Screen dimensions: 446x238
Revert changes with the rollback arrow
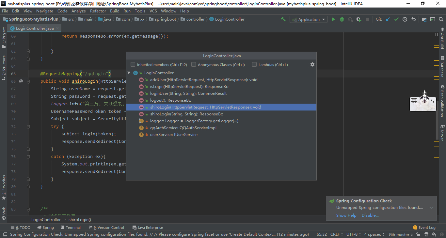coord(413,19)
